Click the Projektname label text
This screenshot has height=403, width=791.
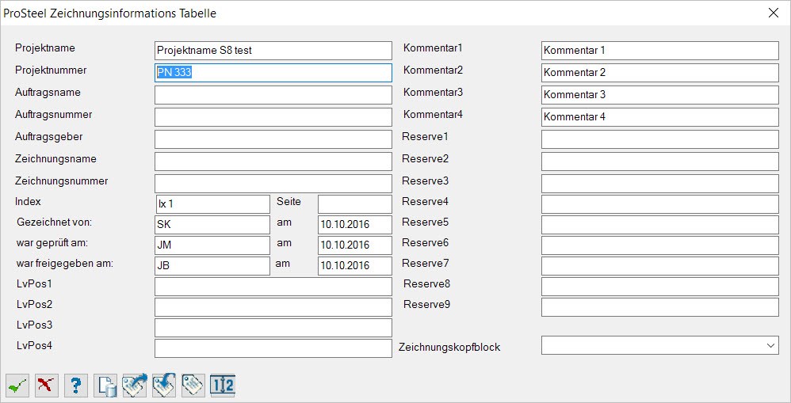point(45,48)
